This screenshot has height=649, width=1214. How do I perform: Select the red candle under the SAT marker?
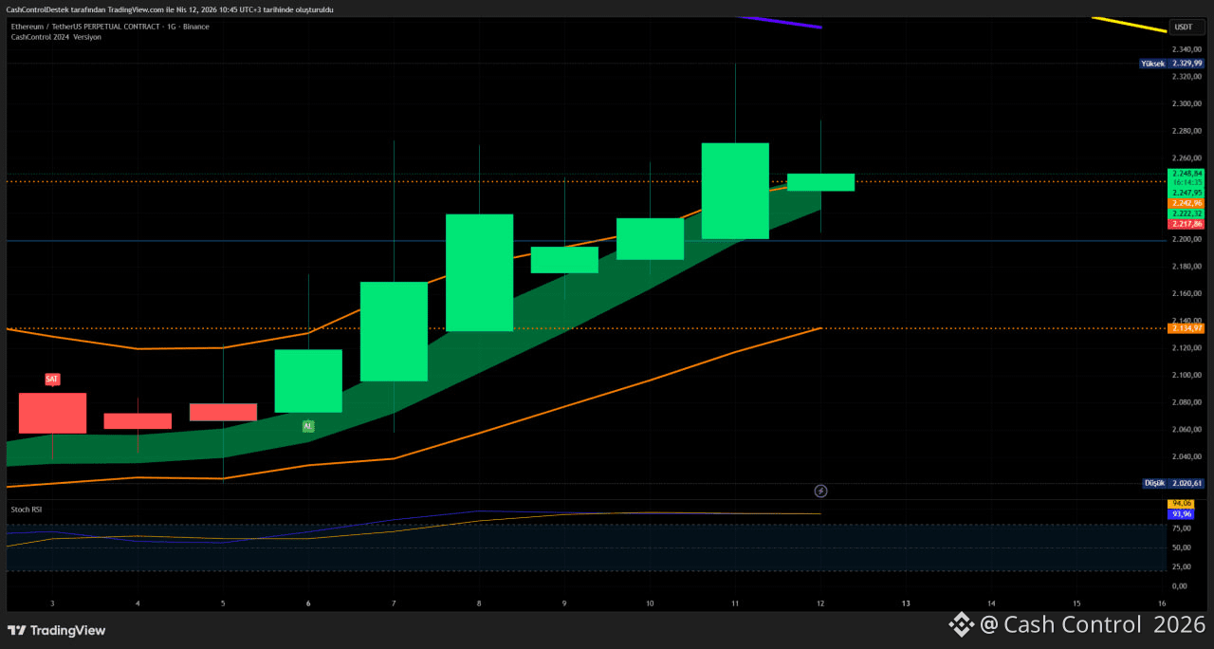coord(52,413)
